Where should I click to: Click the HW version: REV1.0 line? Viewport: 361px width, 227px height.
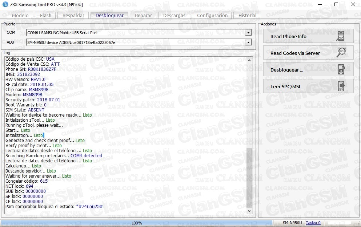(x=25, y=79)
